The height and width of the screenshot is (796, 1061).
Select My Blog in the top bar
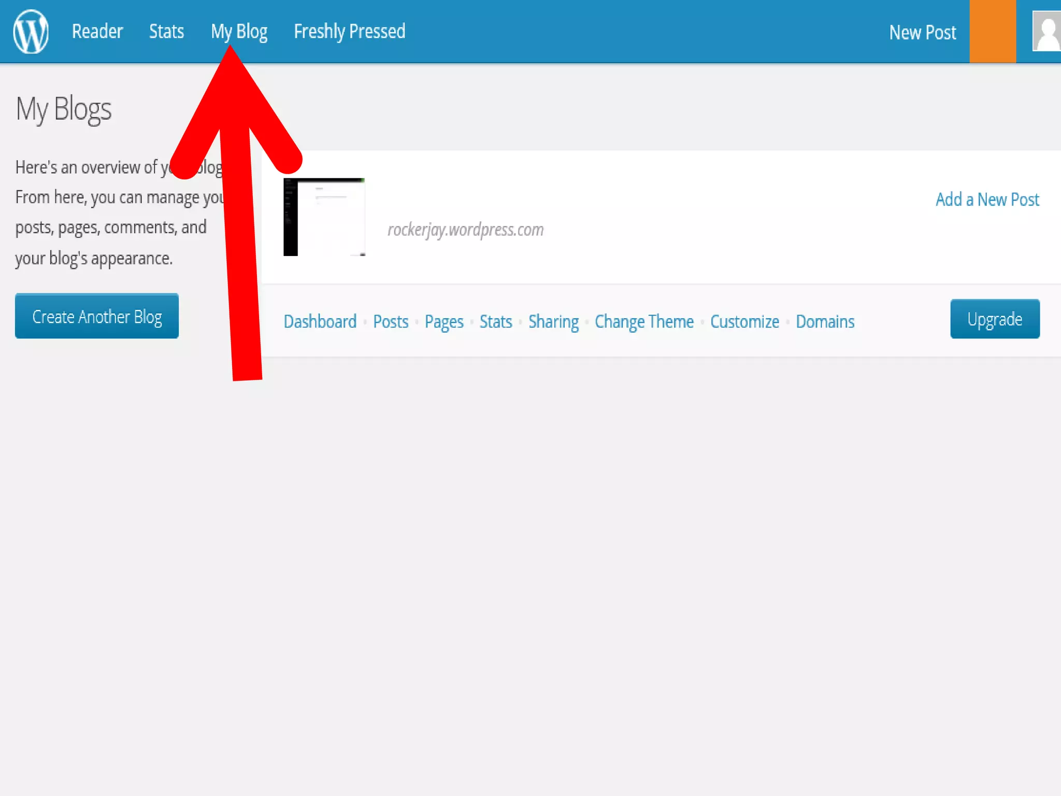239,32
